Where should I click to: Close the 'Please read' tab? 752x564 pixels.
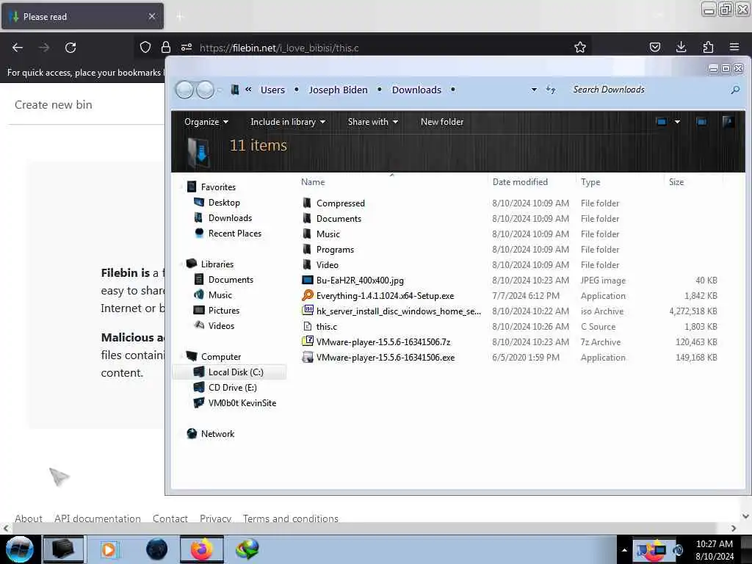(151, 16)
